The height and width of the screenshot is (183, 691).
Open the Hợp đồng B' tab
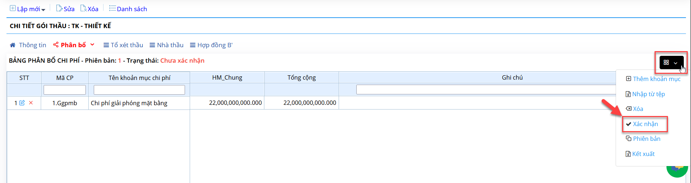tap(211, 45)
